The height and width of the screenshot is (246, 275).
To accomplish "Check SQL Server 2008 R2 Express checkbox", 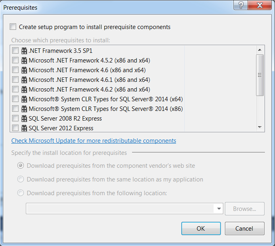I will 15,118.
